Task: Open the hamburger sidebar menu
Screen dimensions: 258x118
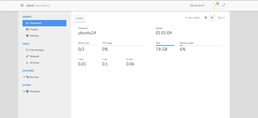Action: coord(22,6)
